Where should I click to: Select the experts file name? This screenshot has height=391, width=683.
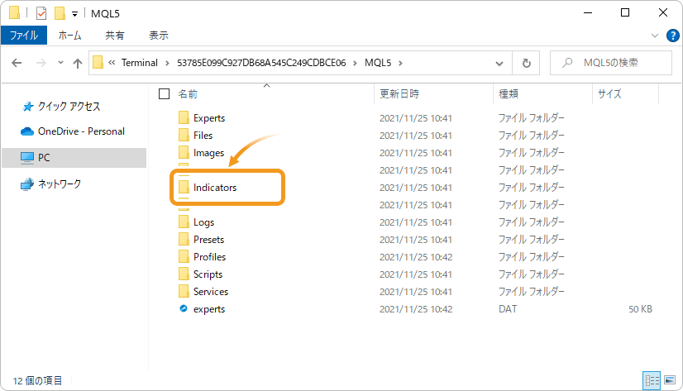(x=209, y=309)
